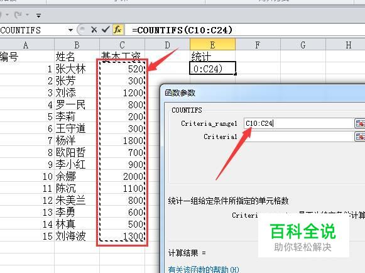Viewport: 365px width, 273px height.
Task: Open the help link for this function
Action: tap(203, 269)
